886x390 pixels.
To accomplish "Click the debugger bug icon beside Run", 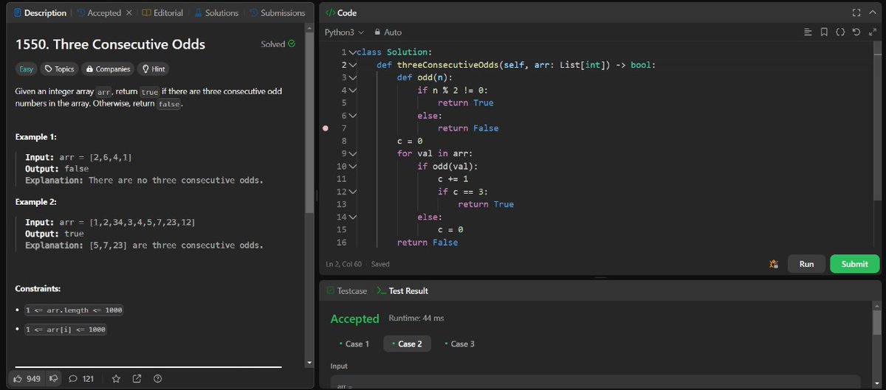I will click(774, 264).
